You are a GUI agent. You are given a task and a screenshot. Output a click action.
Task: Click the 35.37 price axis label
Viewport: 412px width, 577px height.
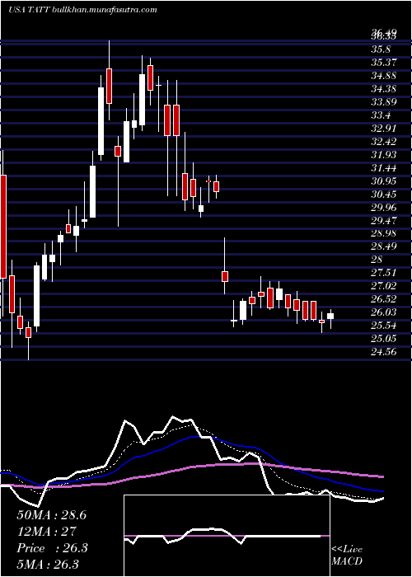tap(383, 63)
